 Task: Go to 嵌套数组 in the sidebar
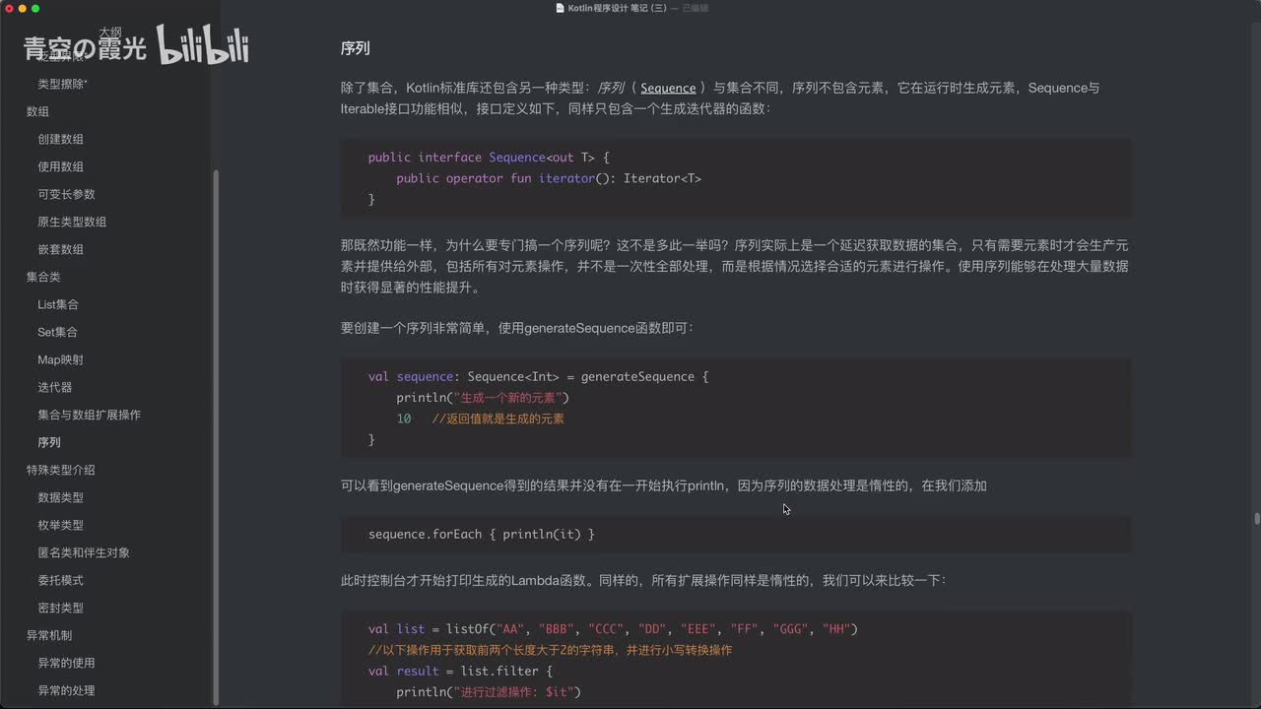click(x=60, y=249)
